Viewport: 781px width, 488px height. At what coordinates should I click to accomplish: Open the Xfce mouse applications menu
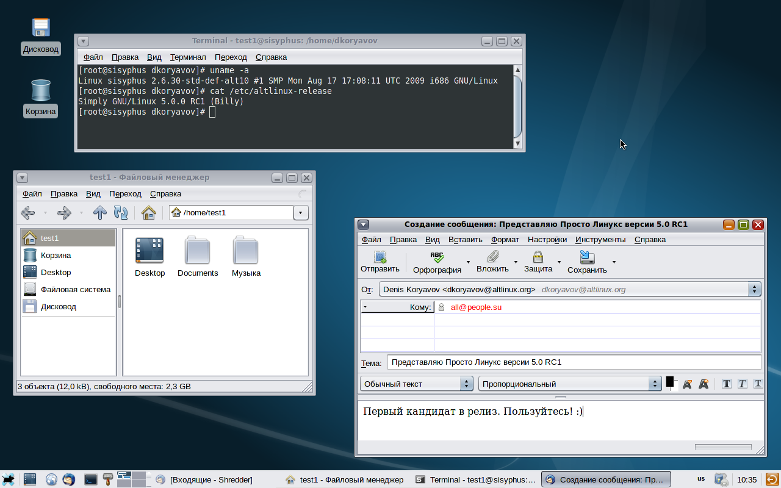(9, 479)
